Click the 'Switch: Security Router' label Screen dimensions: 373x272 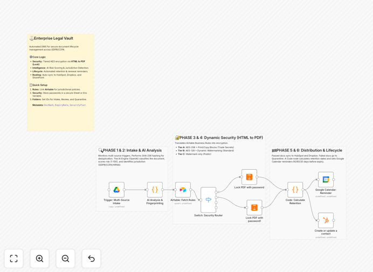209,215
